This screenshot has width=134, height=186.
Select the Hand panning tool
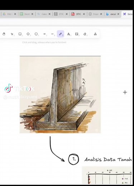point(4,34)
